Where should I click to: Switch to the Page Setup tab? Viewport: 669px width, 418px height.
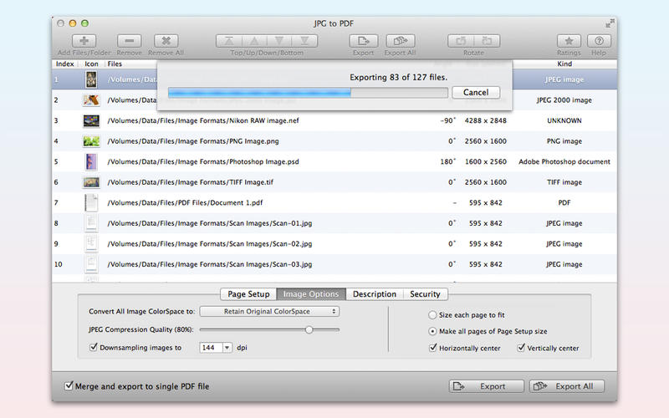pos(248,294)
